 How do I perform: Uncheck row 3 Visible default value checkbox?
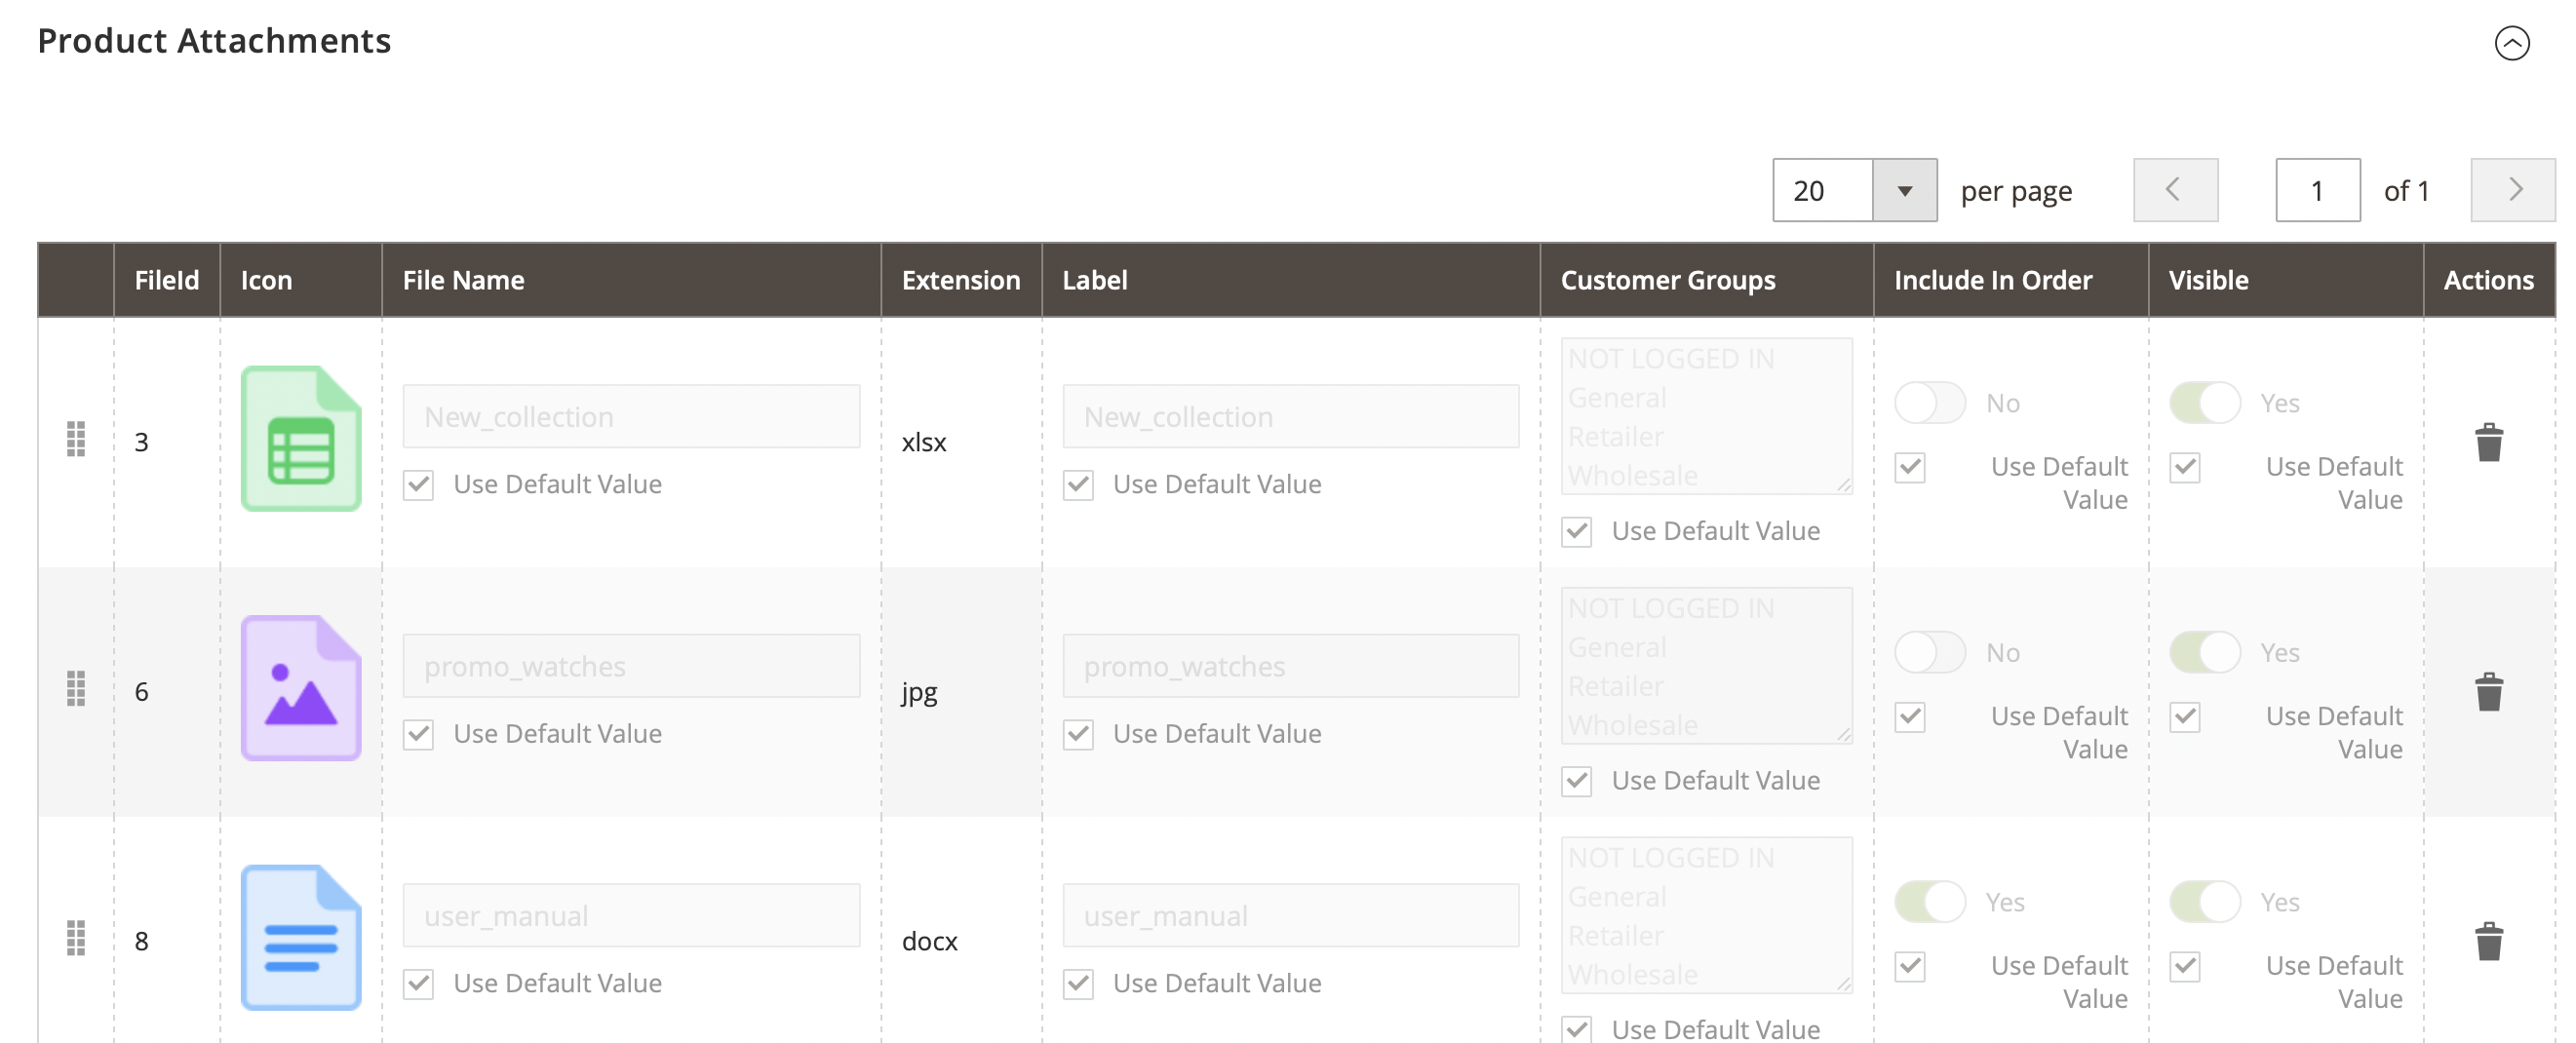(x=2185, y=467)
